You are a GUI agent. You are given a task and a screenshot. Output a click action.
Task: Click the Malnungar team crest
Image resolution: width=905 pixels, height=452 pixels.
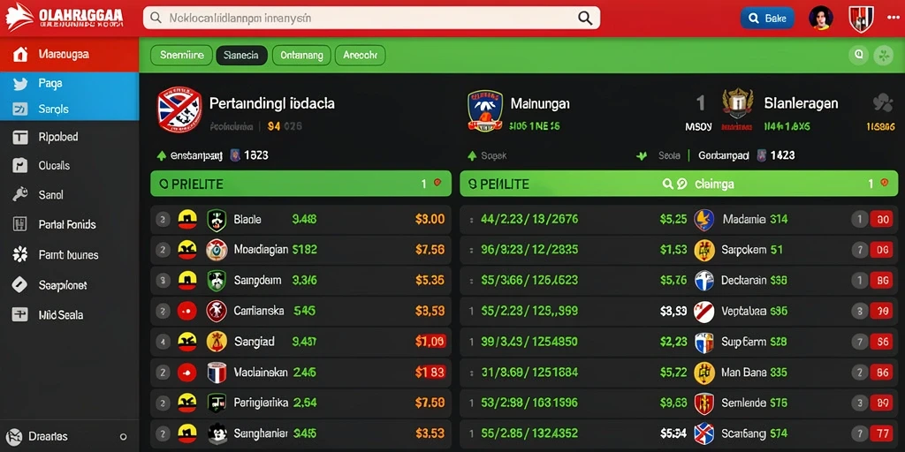[x=485, y=109]
